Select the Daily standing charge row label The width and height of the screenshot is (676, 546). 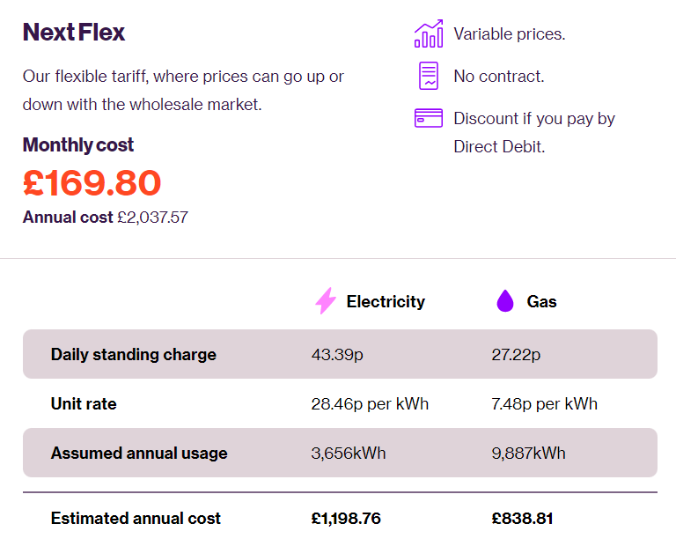pos(134,354)
